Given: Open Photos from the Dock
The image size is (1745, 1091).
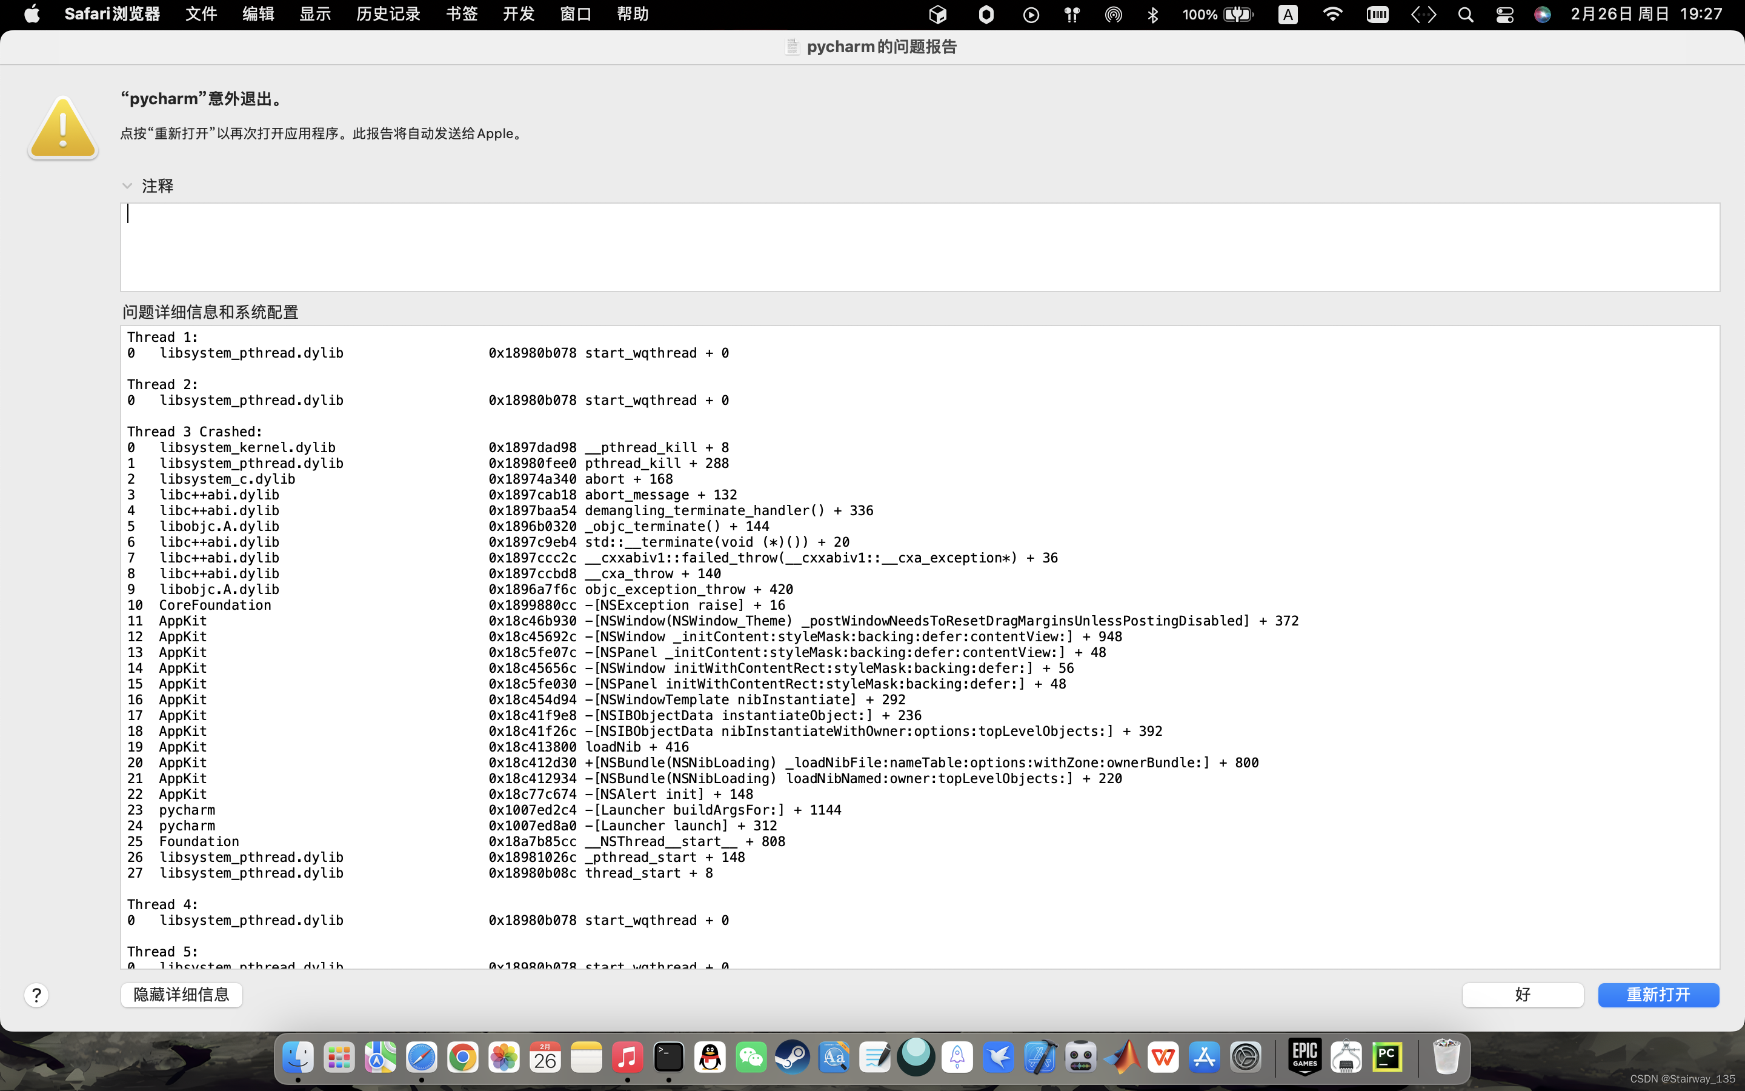Looking at the screenshot, I should 504,1057.
